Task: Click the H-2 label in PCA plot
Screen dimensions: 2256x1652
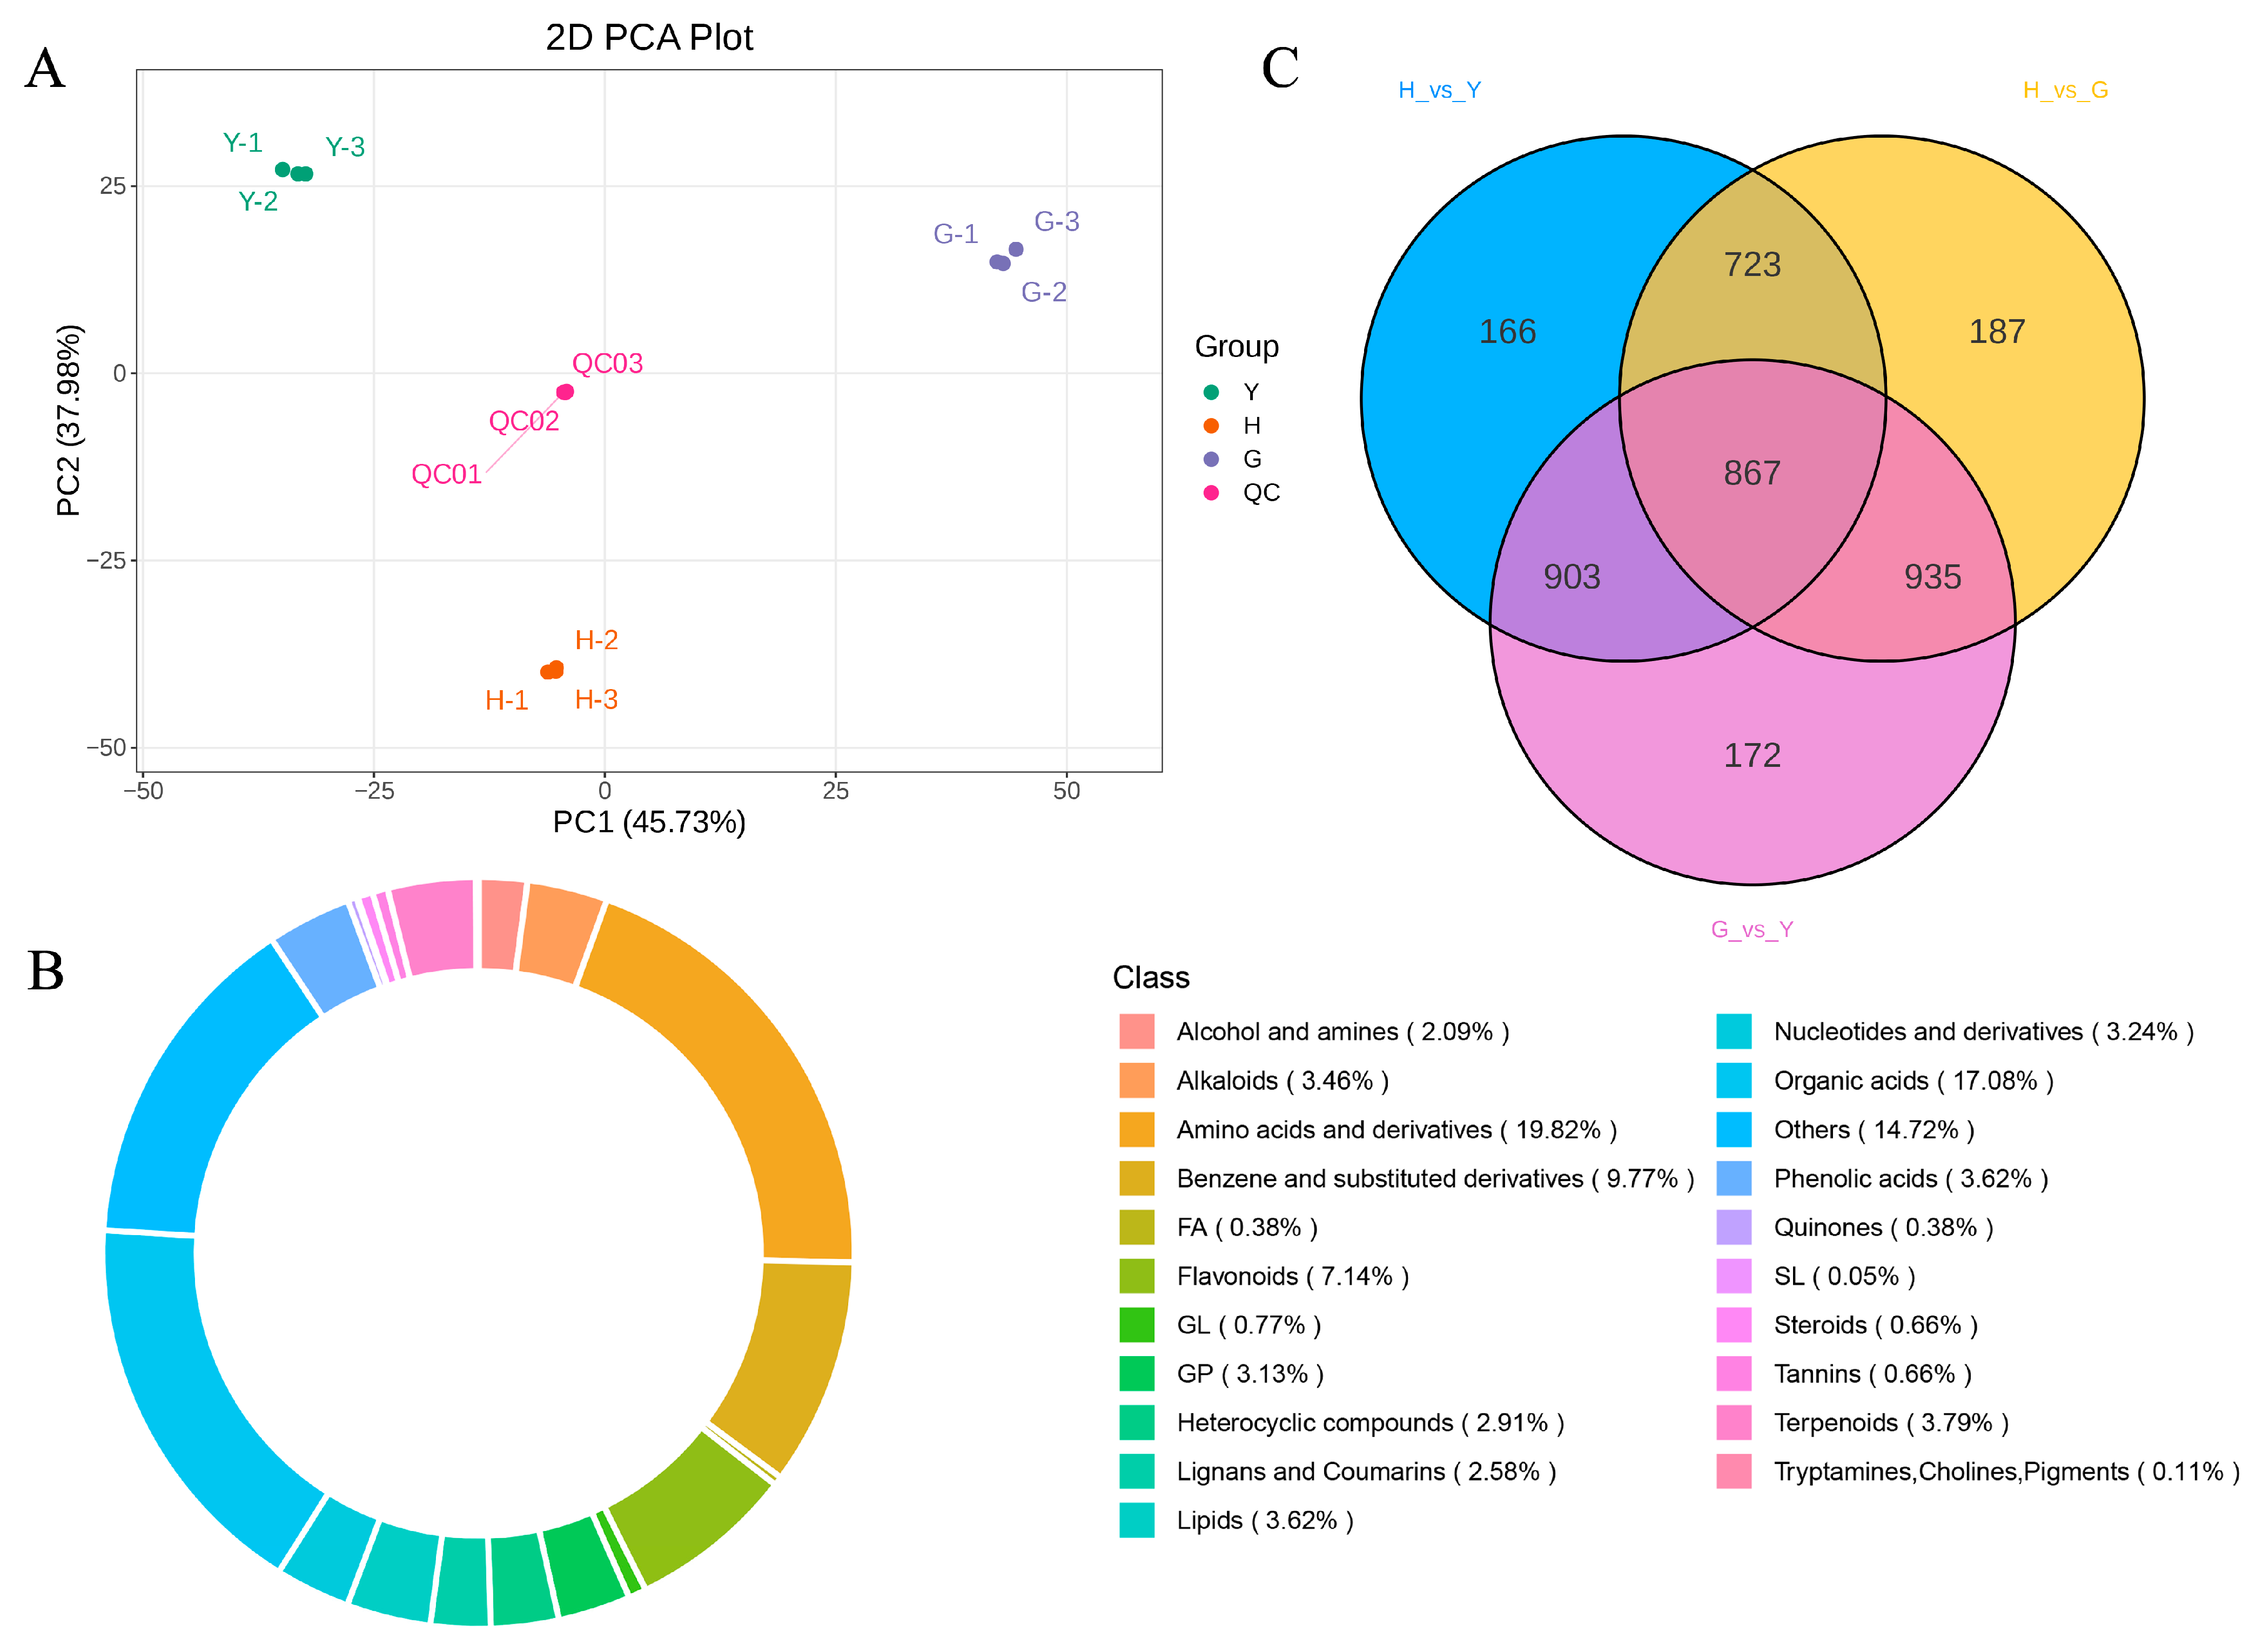Action: coord(596,640)
